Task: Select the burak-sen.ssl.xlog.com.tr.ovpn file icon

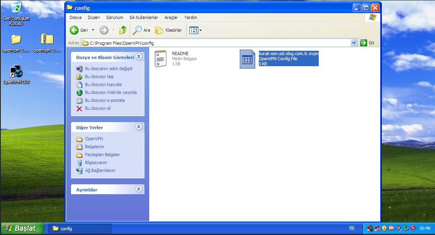Action: tap(247, 59)
